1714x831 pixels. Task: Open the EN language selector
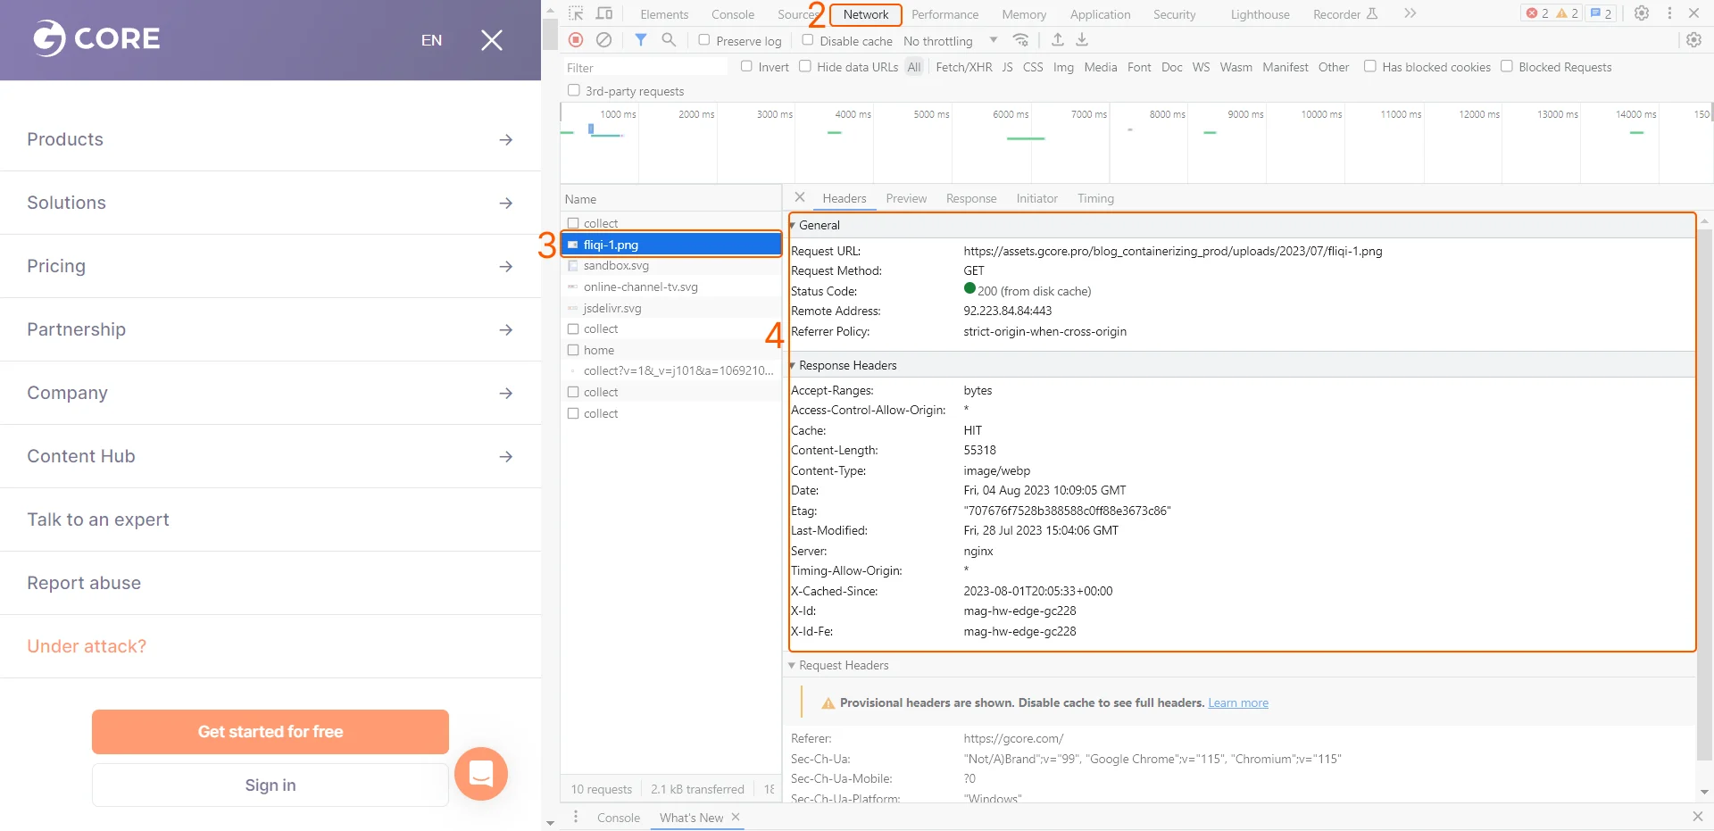[x=431, y=40]
